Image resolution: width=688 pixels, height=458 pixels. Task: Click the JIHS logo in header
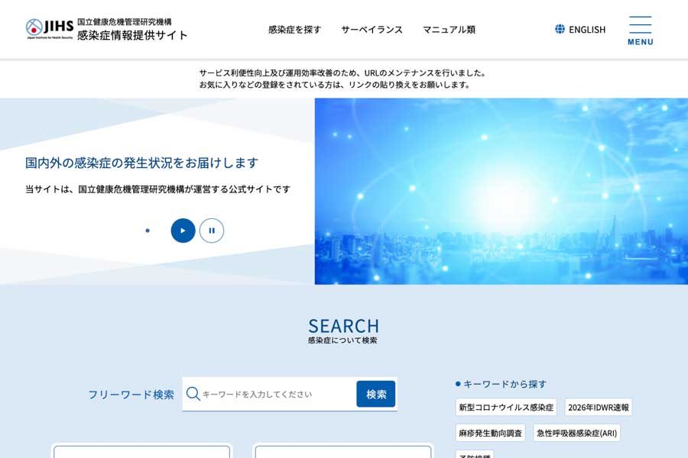(x=50, y=29)
